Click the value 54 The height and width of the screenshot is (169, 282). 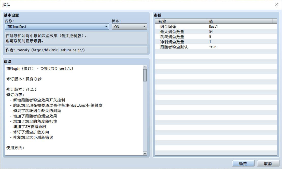[x=211, y=31]
